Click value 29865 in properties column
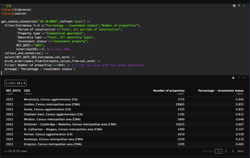This screenshot has width=250, height=158. point(180,104)
